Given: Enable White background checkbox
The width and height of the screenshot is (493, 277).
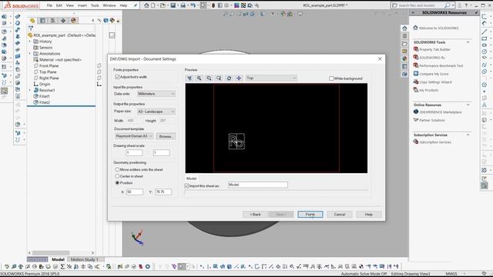Looking at the screenshot, I should [331, 78].
